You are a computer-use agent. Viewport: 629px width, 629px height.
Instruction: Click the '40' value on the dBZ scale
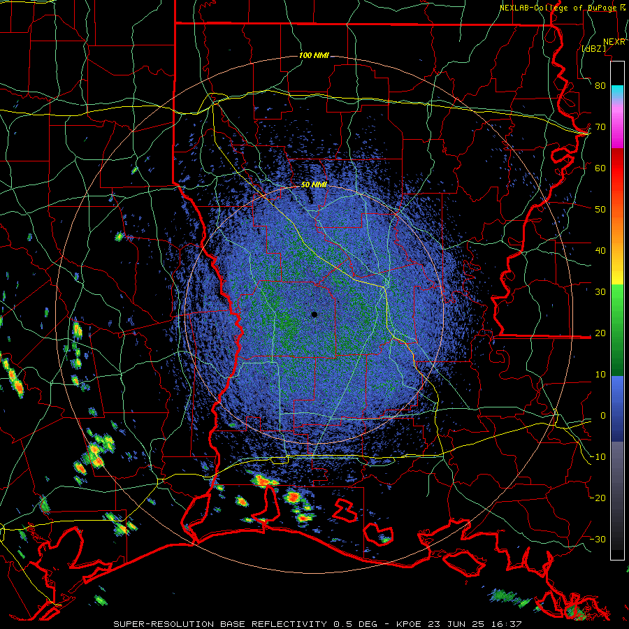pyautogui.click(x=600, y=251)
